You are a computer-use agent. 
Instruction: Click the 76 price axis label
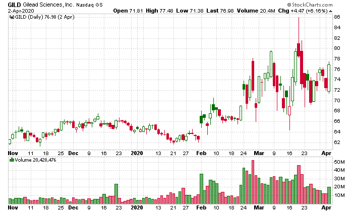pos(337,69)
